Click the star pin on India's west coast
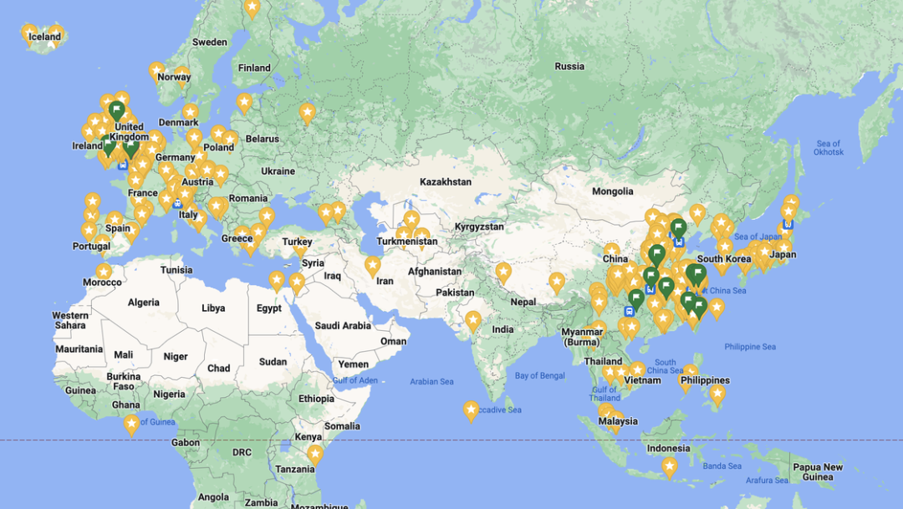 (472, 321)
